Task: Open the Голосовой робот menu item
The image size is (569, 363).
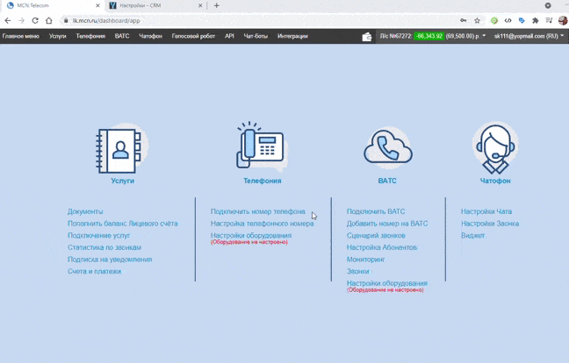Action: [x=193, y=37]
